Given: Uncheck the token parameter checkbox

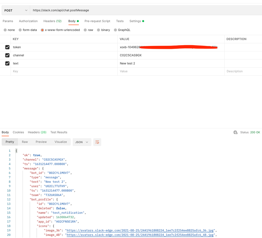Looking at the screenshot, I should pos(7,47).
